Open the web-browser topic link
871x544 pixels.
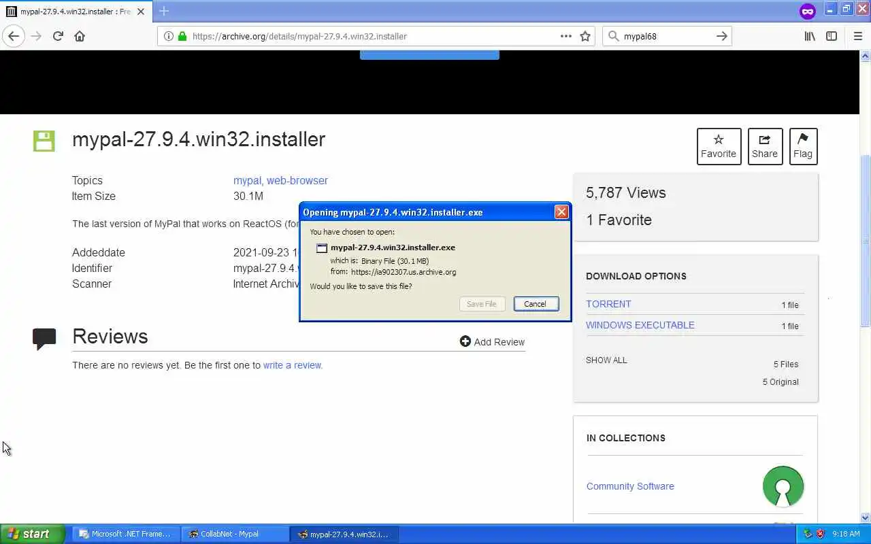297,180
